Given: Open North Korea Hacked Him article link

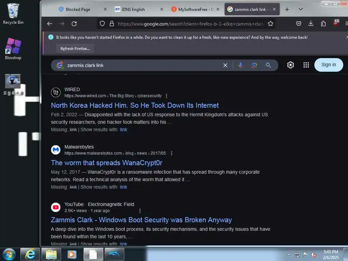Looking at the screenshot, I should (x=135, y=105).
